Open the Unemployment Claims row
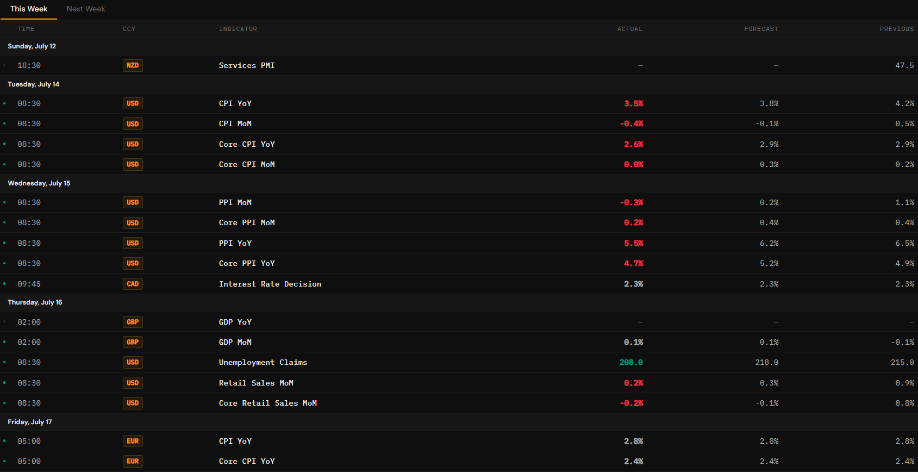Screen dimensions: 918x472 [459, 362]
